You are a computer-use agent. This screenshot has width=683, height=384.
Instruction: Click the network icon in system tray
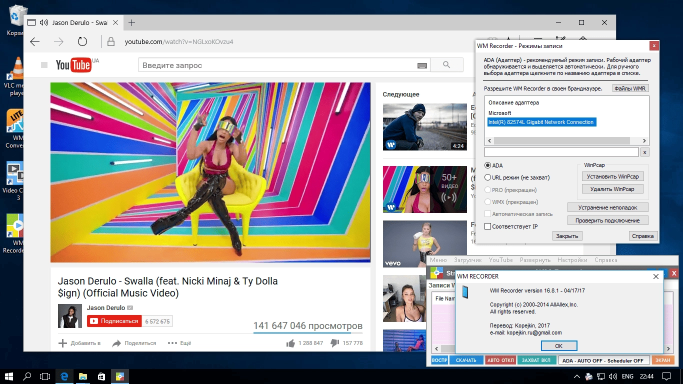coord(600,376)
